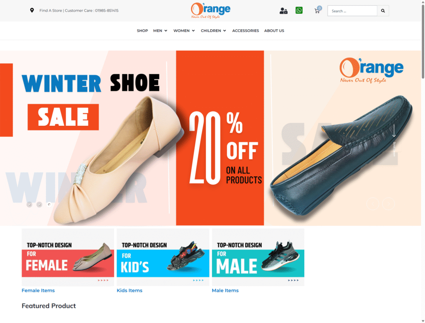Viewport: 425px width, 323px height.
Task: Open the Kids Items link
Action: point(129,290)
